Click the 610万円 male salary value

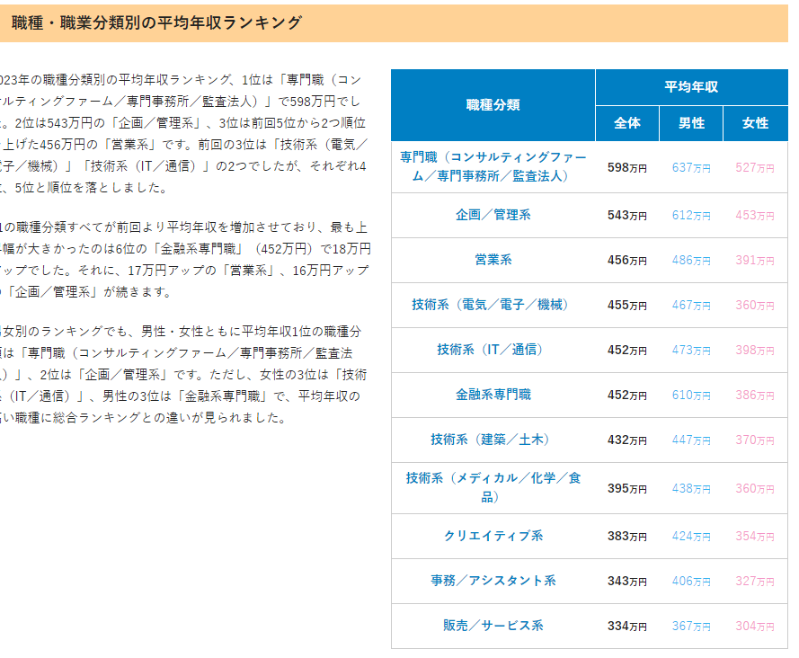(x=691, y=395)
